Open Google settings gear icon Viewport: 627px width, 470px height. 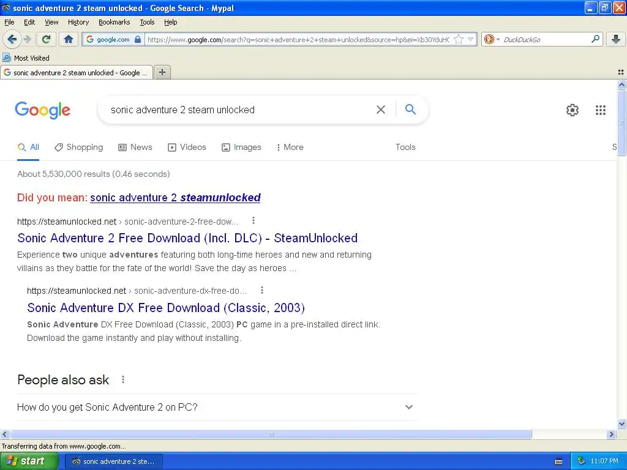[x=573, y=110]
